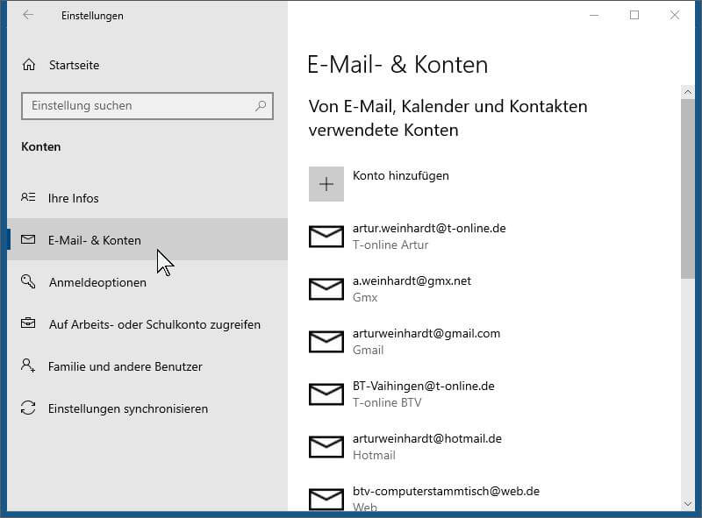Viewport: 702px width, 518px height.
Task: Open Familie und andere Benutzer page
Action: [125, 366]
